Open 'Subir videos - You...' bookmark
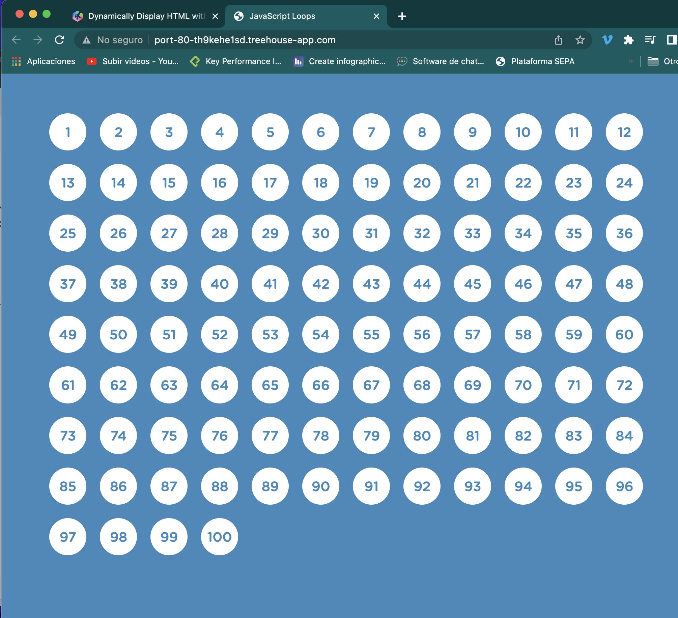 pos(133,61)
